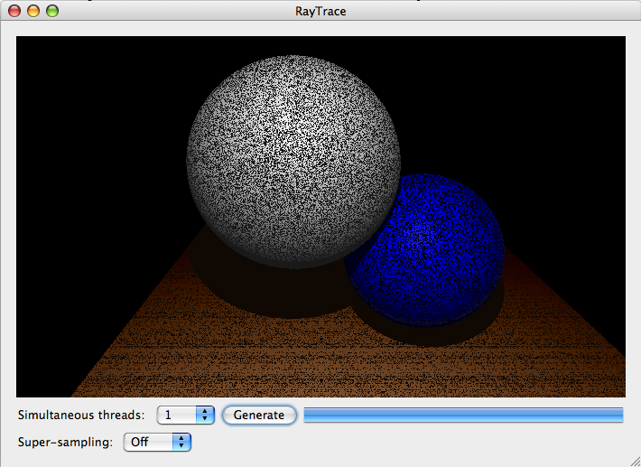Open the Simultaneous threads dropdown
Screen dimensions: 641x467
pos(185,415)
